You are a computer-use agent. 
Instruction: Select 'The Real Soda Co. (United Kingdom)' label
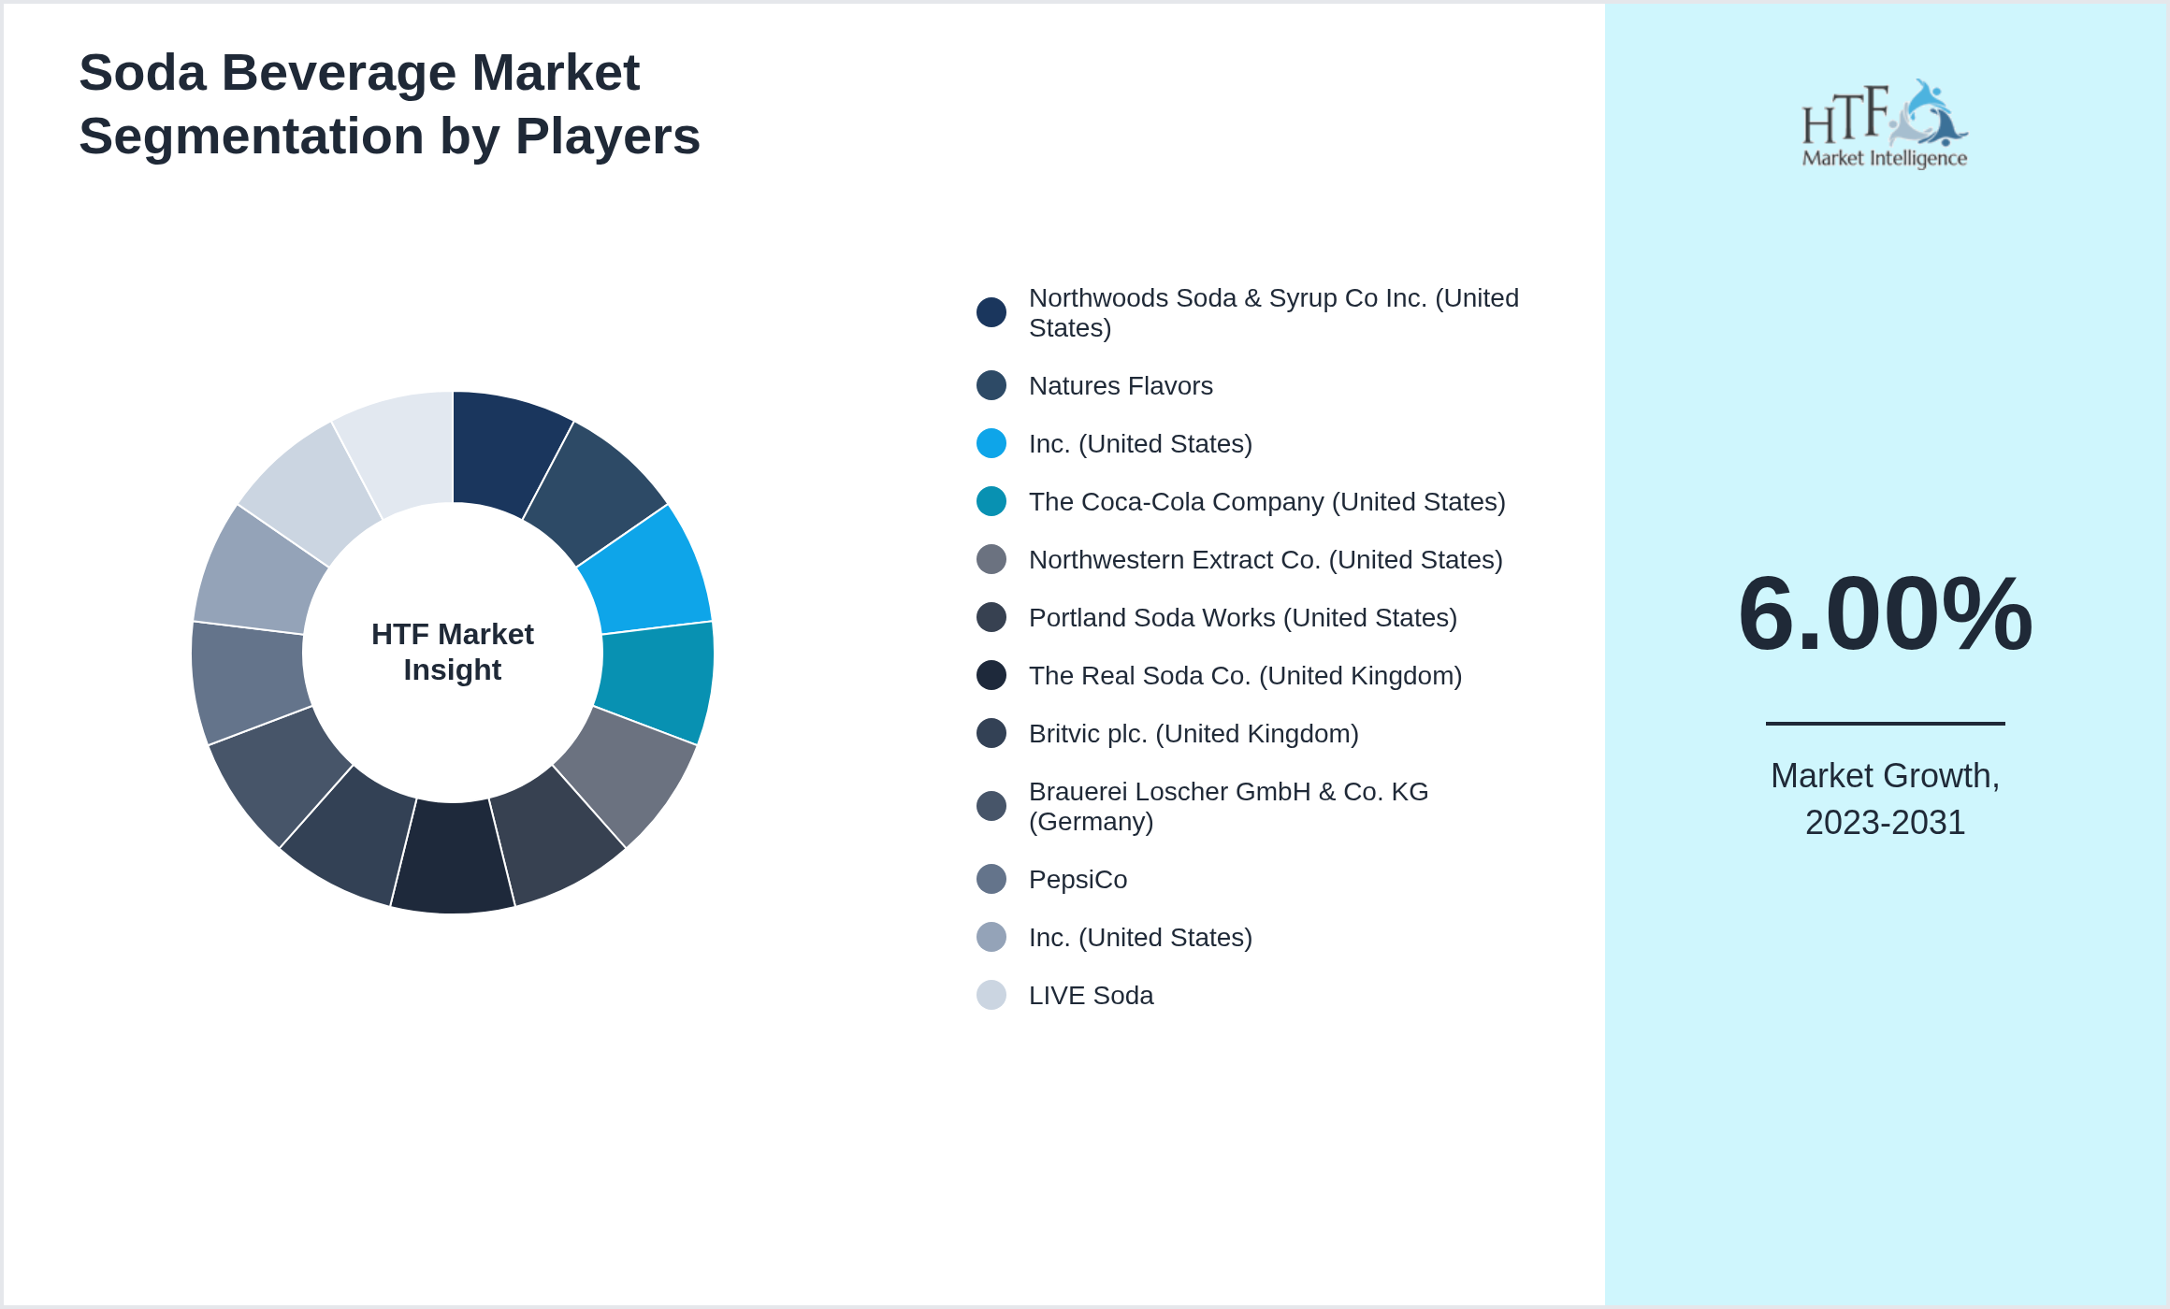pyautogui.click(x=1245, y=675)
